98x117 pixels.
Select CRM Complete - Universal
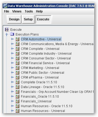(x=40, y=49)
